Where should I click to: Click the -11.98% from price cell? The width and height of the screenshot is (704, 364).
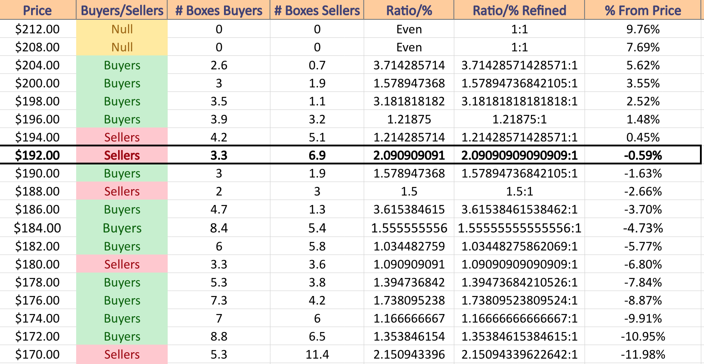pyautogui.click(x=643, y=355)
